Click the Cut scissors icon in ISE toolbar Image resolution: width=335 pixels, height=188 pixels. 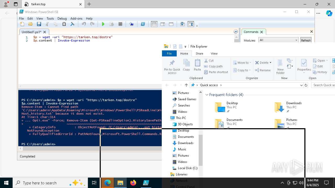coord(47,24)
